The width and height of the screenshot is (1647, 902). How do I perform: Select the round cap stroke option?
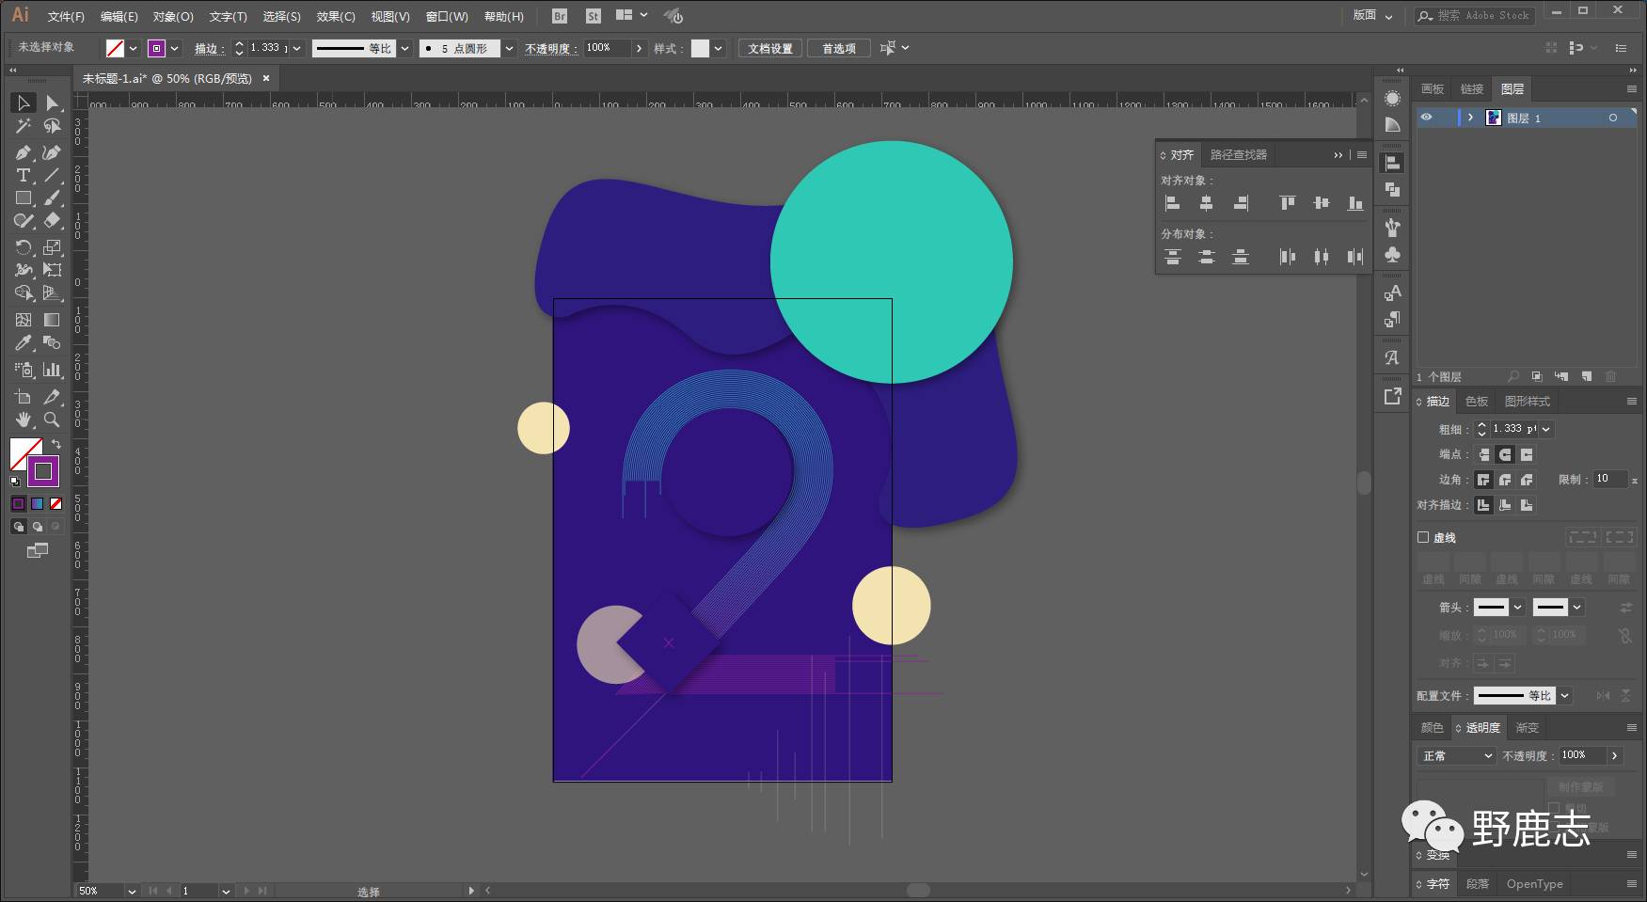(x=1505, y=454)
